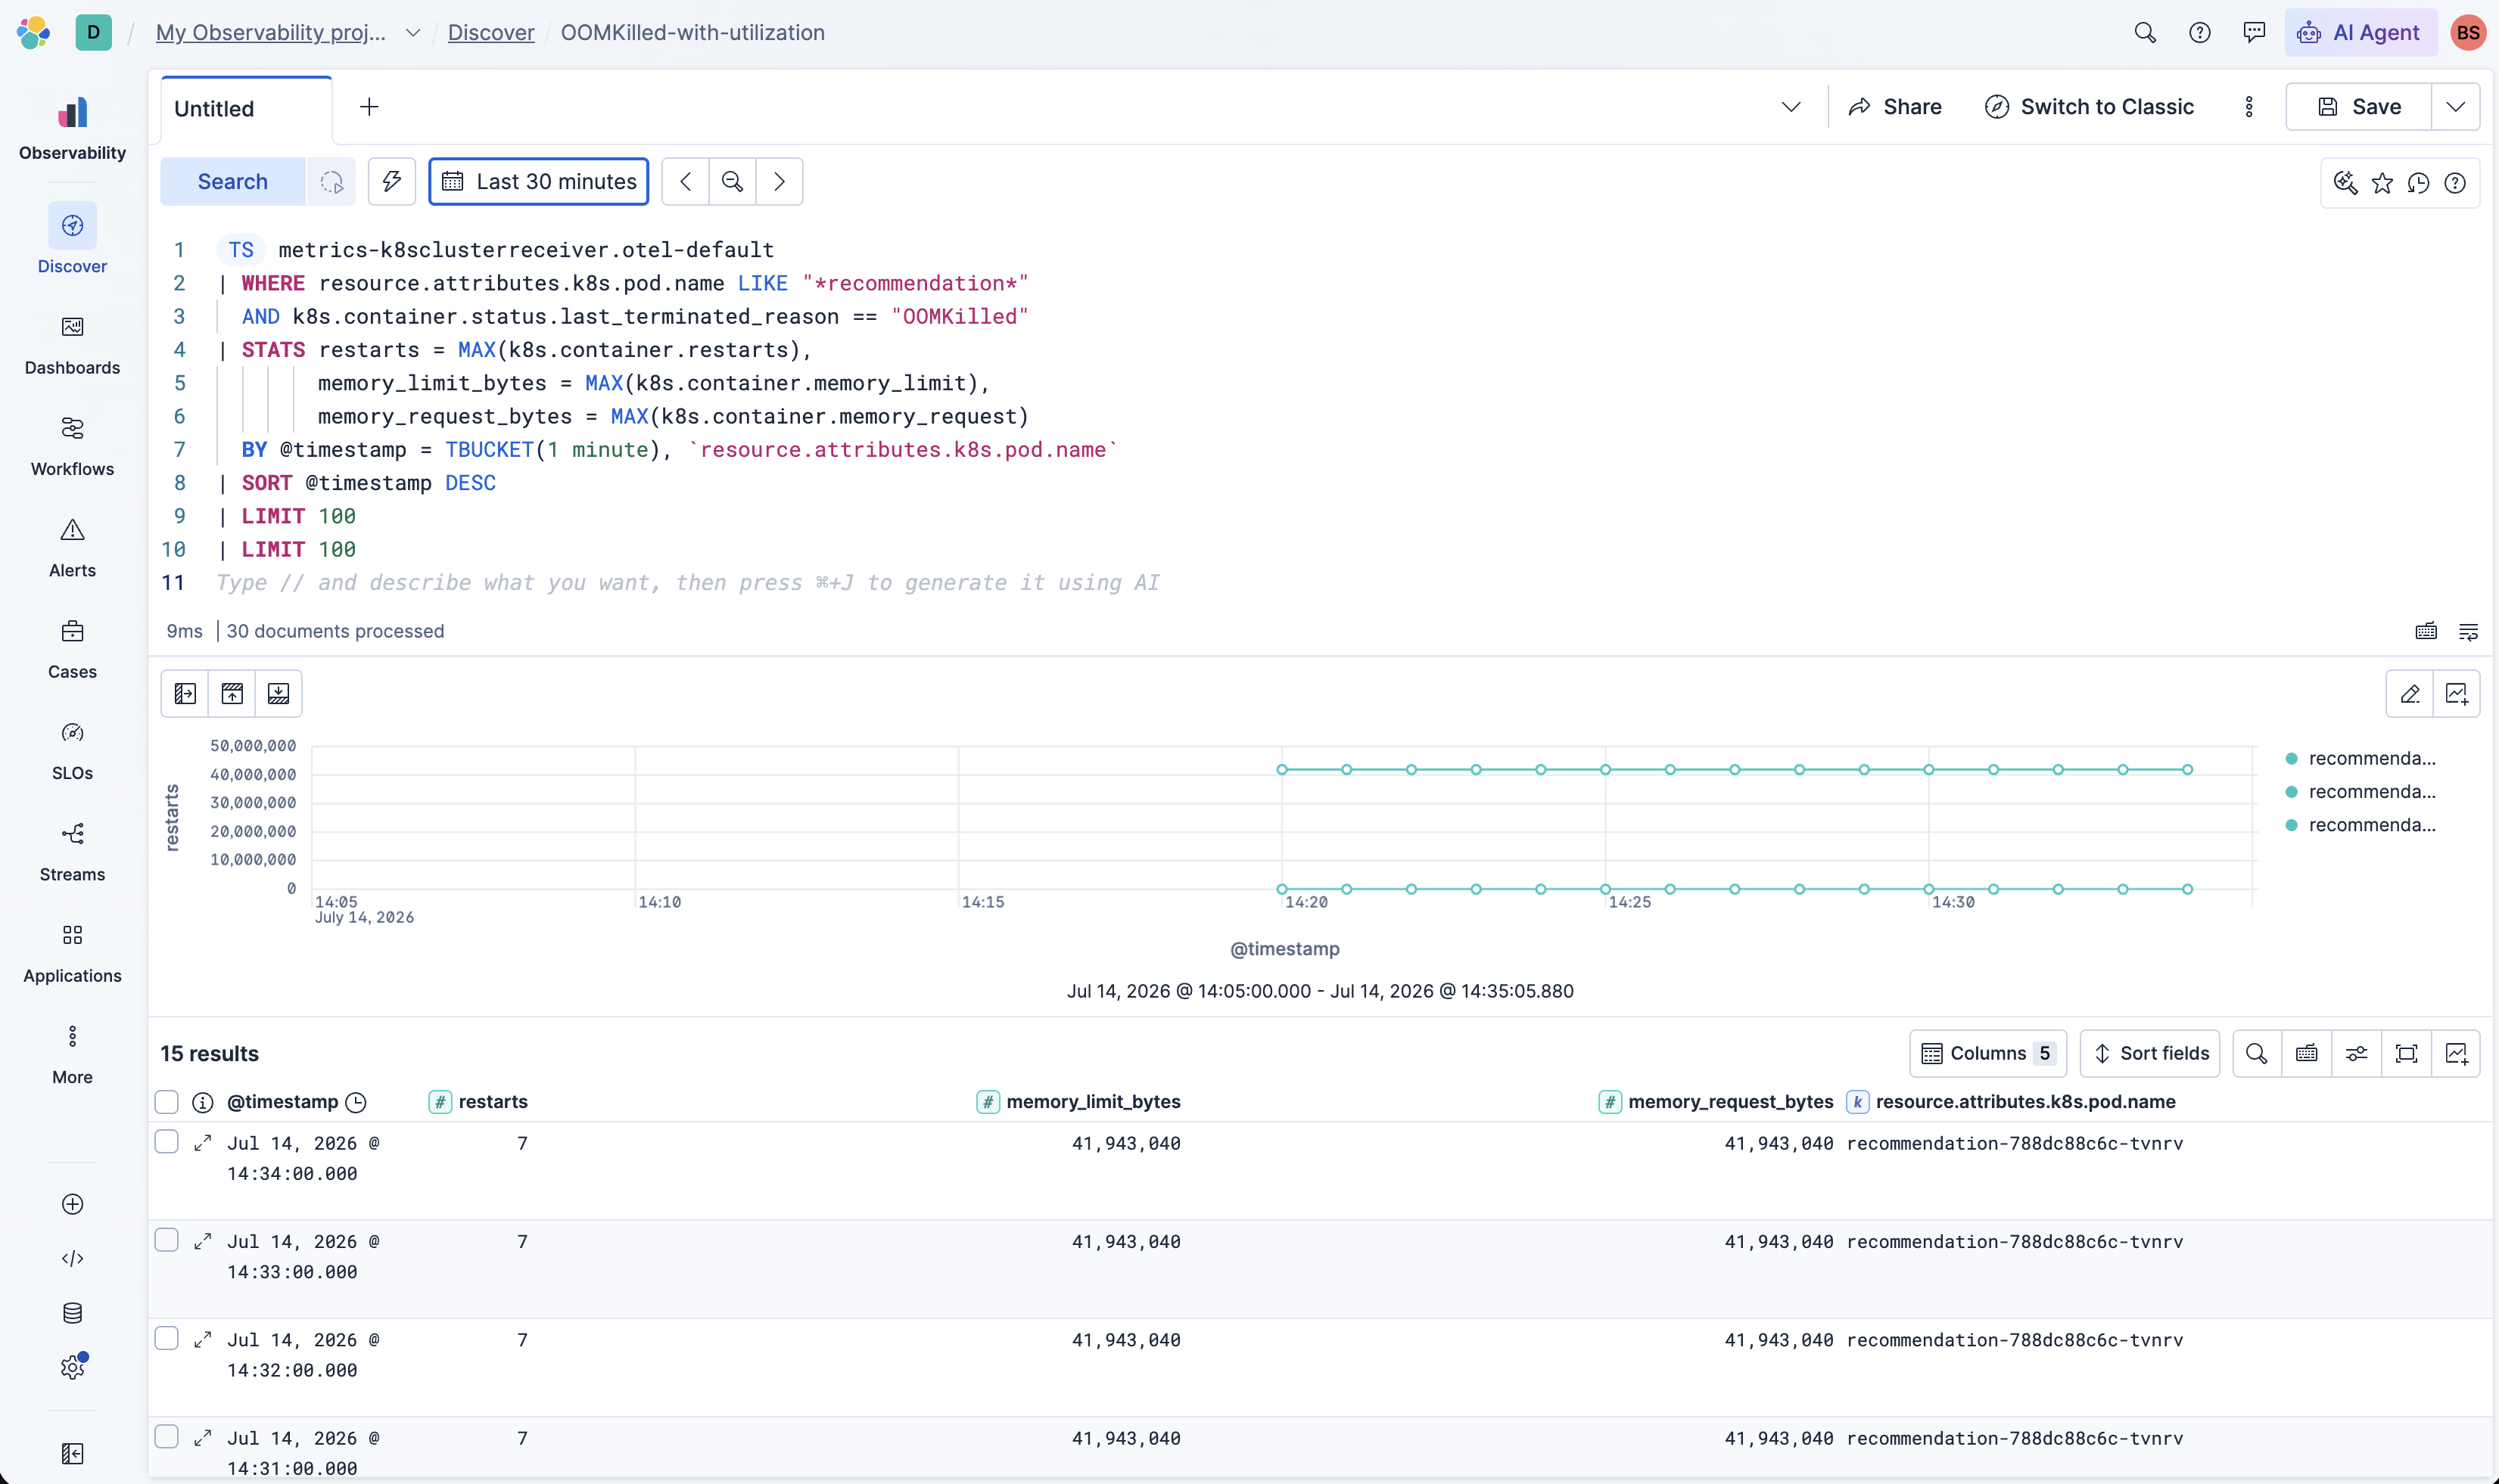Toggle word wrap in query editor
The width and height of the screenshot is (2499, 1484).
[2468, 631]
